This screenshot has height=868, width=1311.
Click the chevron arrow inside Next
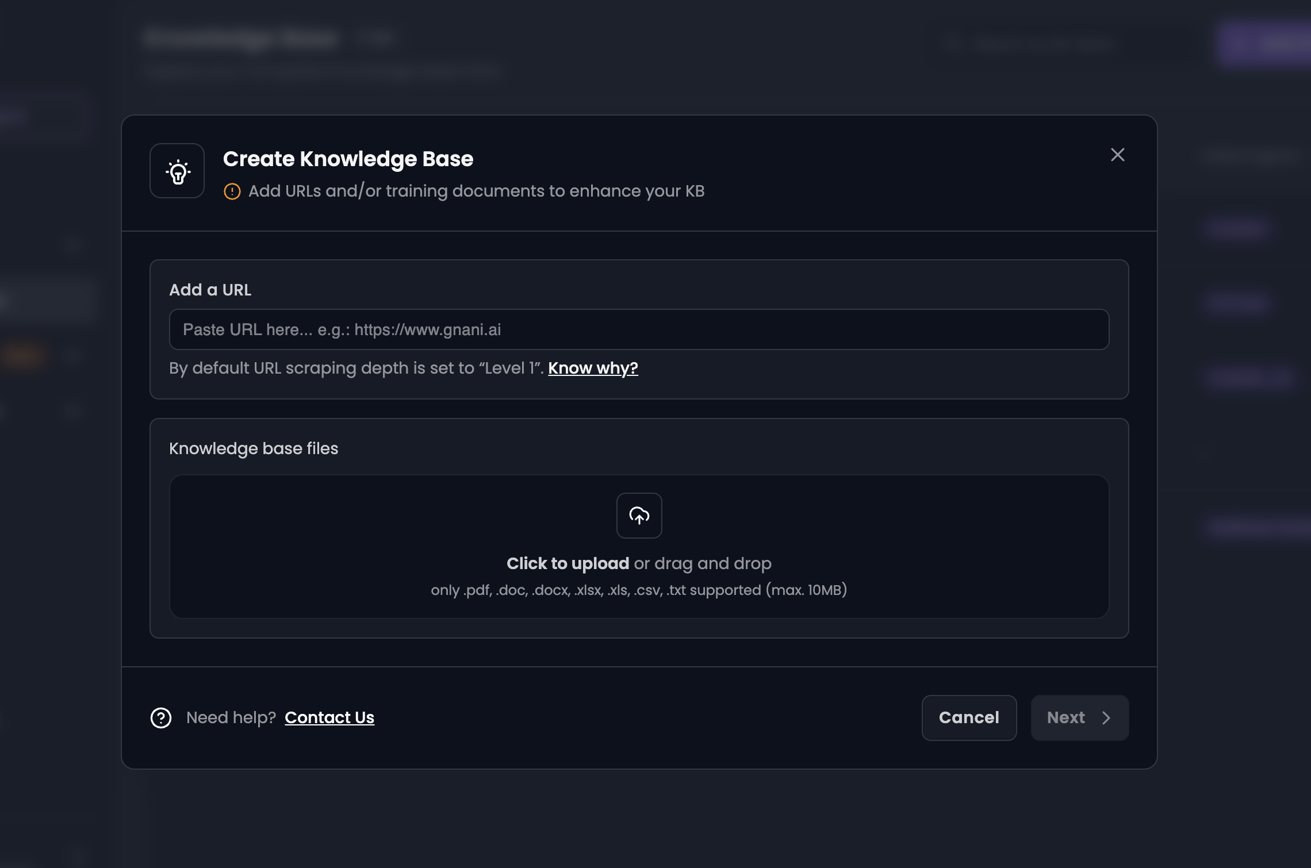1106,718
